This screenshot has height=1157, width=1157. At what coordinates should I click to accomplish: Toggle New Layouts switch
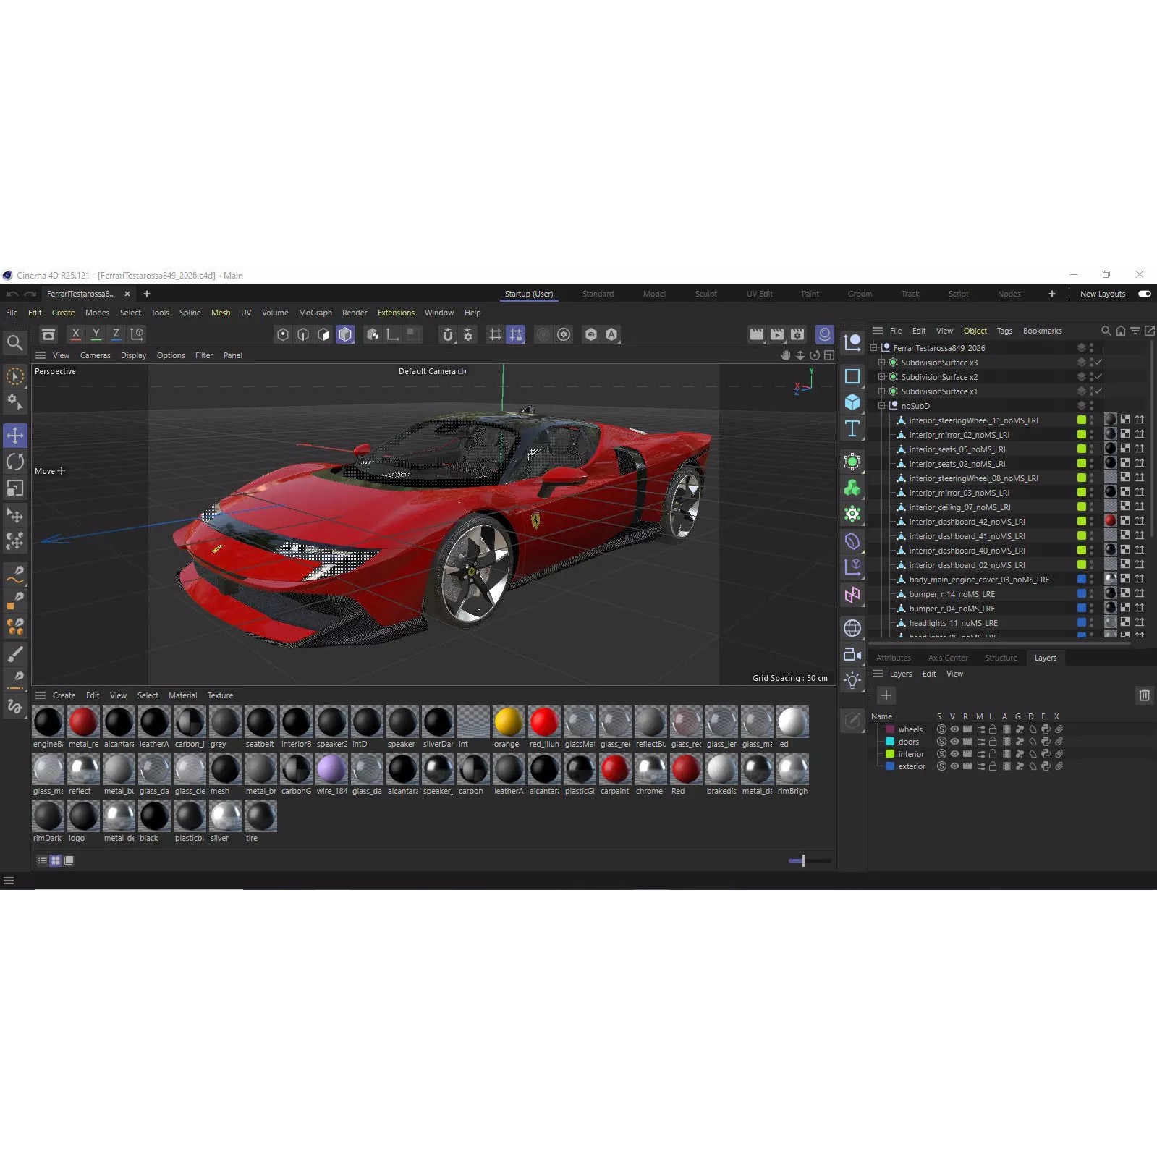pyautogui.click(x=1145, y=294)
